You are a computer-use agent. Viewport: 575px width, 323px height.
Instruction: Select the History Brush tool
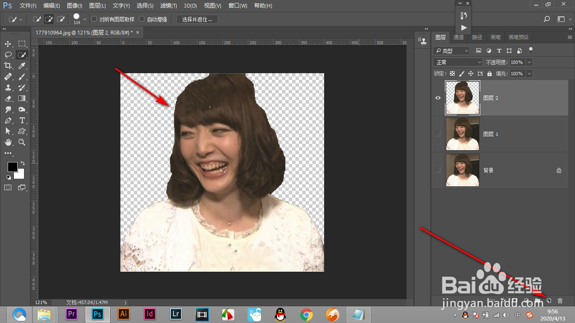tap(22, 87)
